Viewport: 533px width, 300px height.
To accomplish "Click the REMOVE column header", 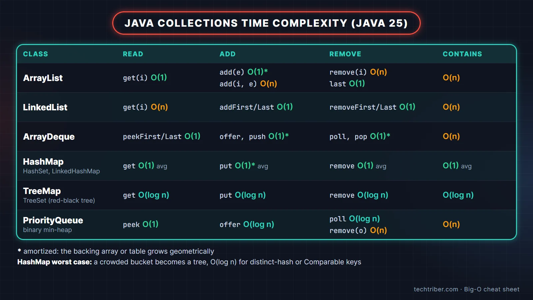I will (x=345, y=54).
